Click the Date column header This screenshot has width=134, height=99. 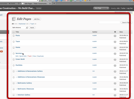coord(121,32)
